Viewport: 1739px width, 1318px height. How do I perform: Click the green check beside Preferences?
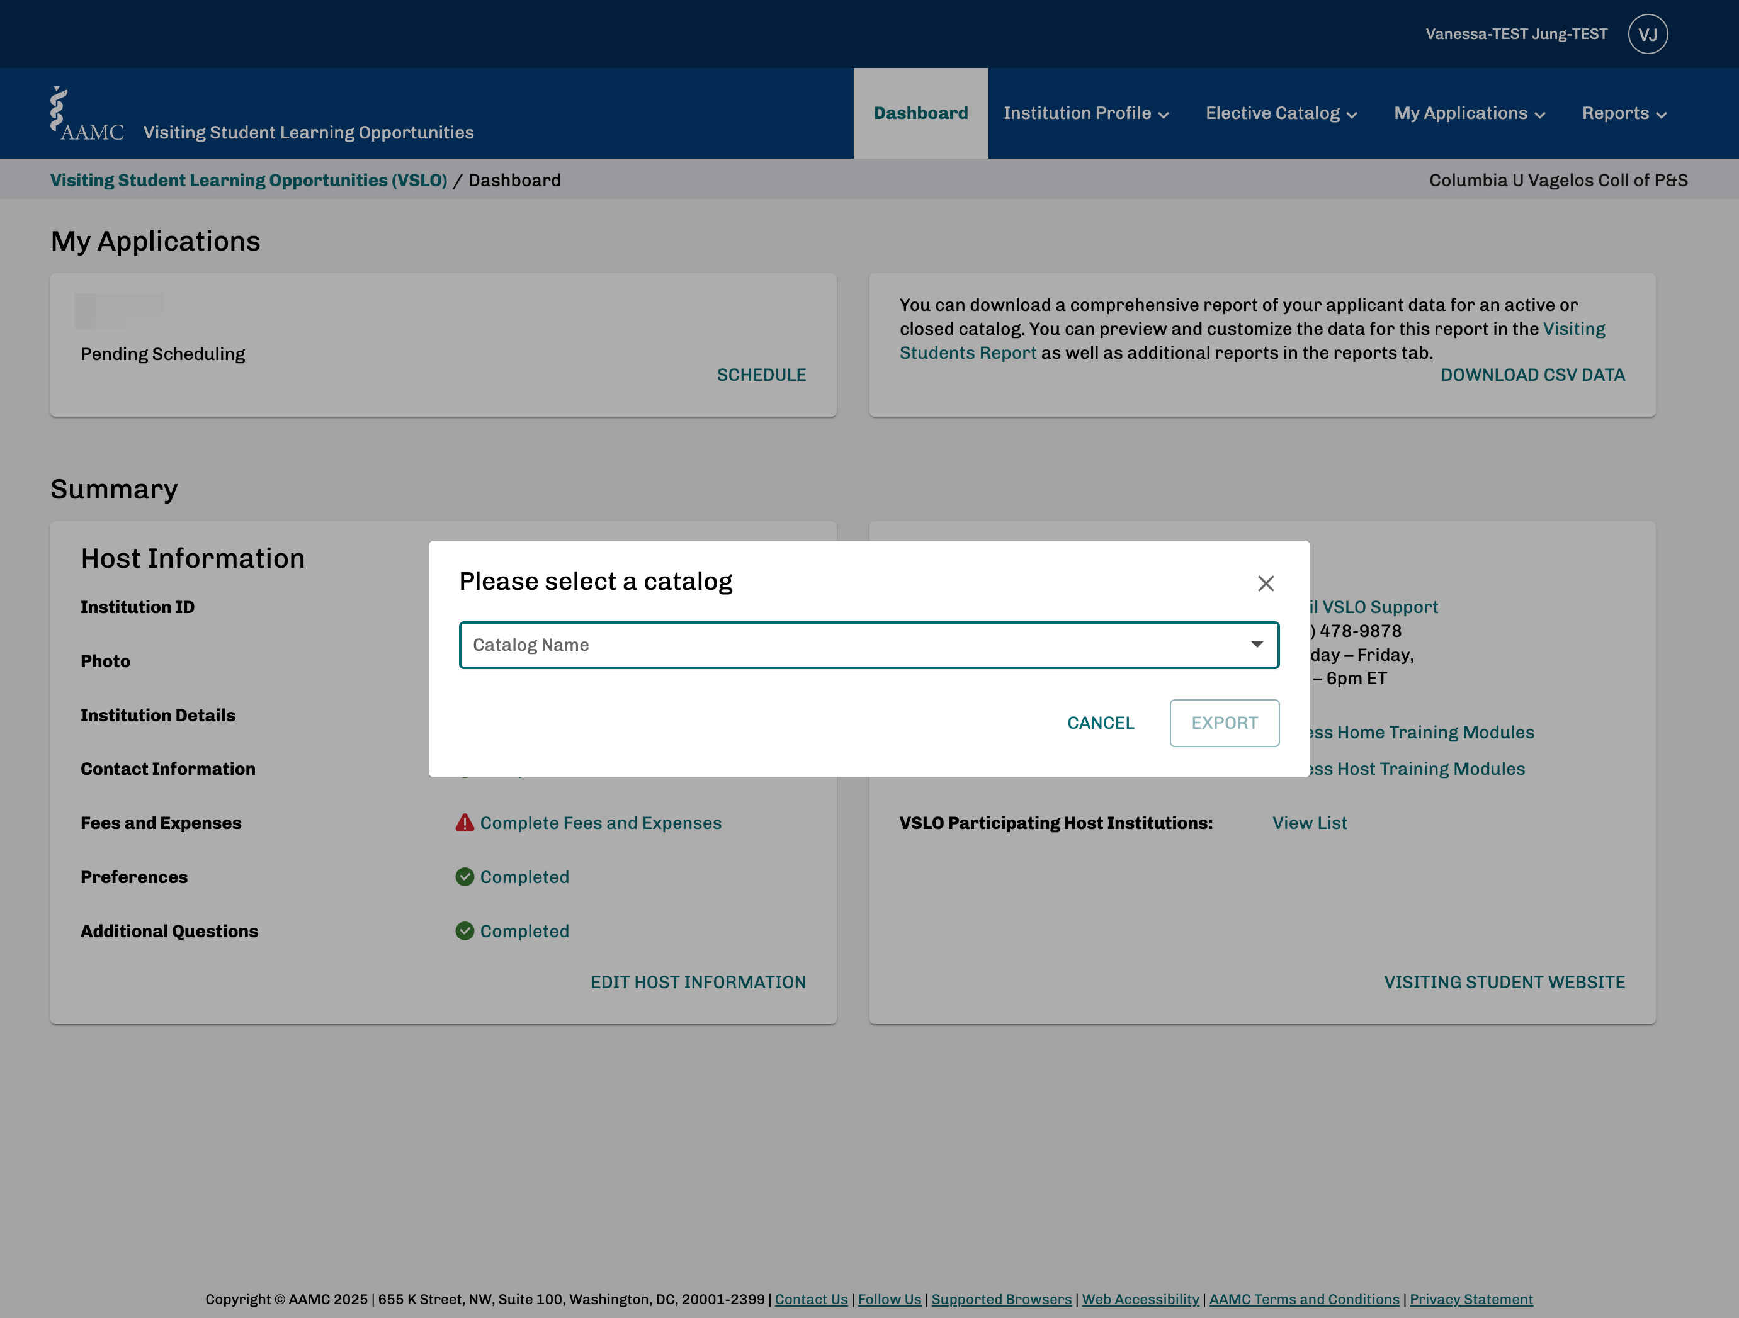tap(465, 876)
